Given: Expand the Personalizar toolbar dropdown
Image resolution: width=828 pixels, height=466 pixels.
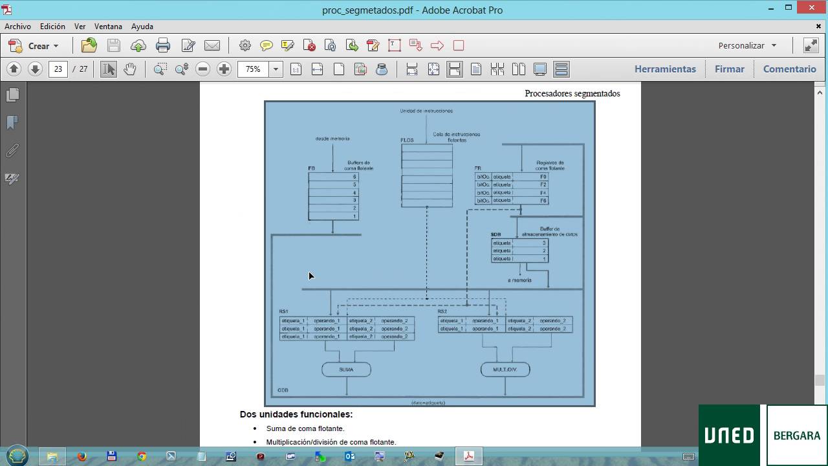Looking at the screenshot, I should pyautogui.click(x=774, y=45).
